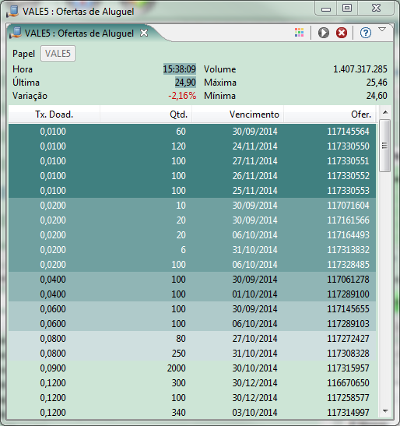This screenshot has height=426, width=400.
Task: Sort by Qtd. column header
Action: click(146, 114)
